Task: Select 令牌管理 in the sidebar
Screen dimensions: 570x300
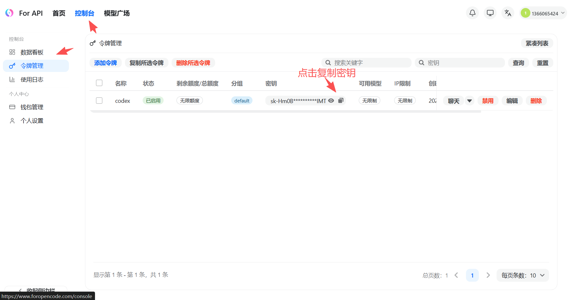Action: [x=32, y=66]
